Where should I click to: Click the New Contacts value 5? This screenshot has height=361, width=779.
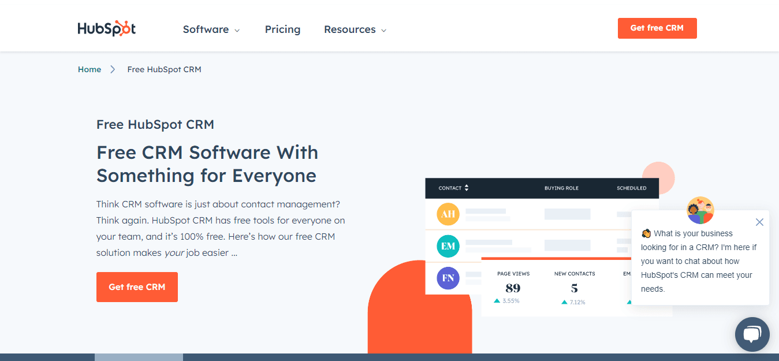pyautogui.click(x=574, y=288)
